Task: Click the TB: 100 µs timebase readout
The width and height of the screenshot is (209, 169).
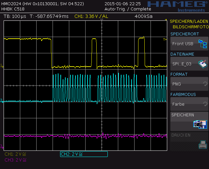Action: (x=15, y=16)
